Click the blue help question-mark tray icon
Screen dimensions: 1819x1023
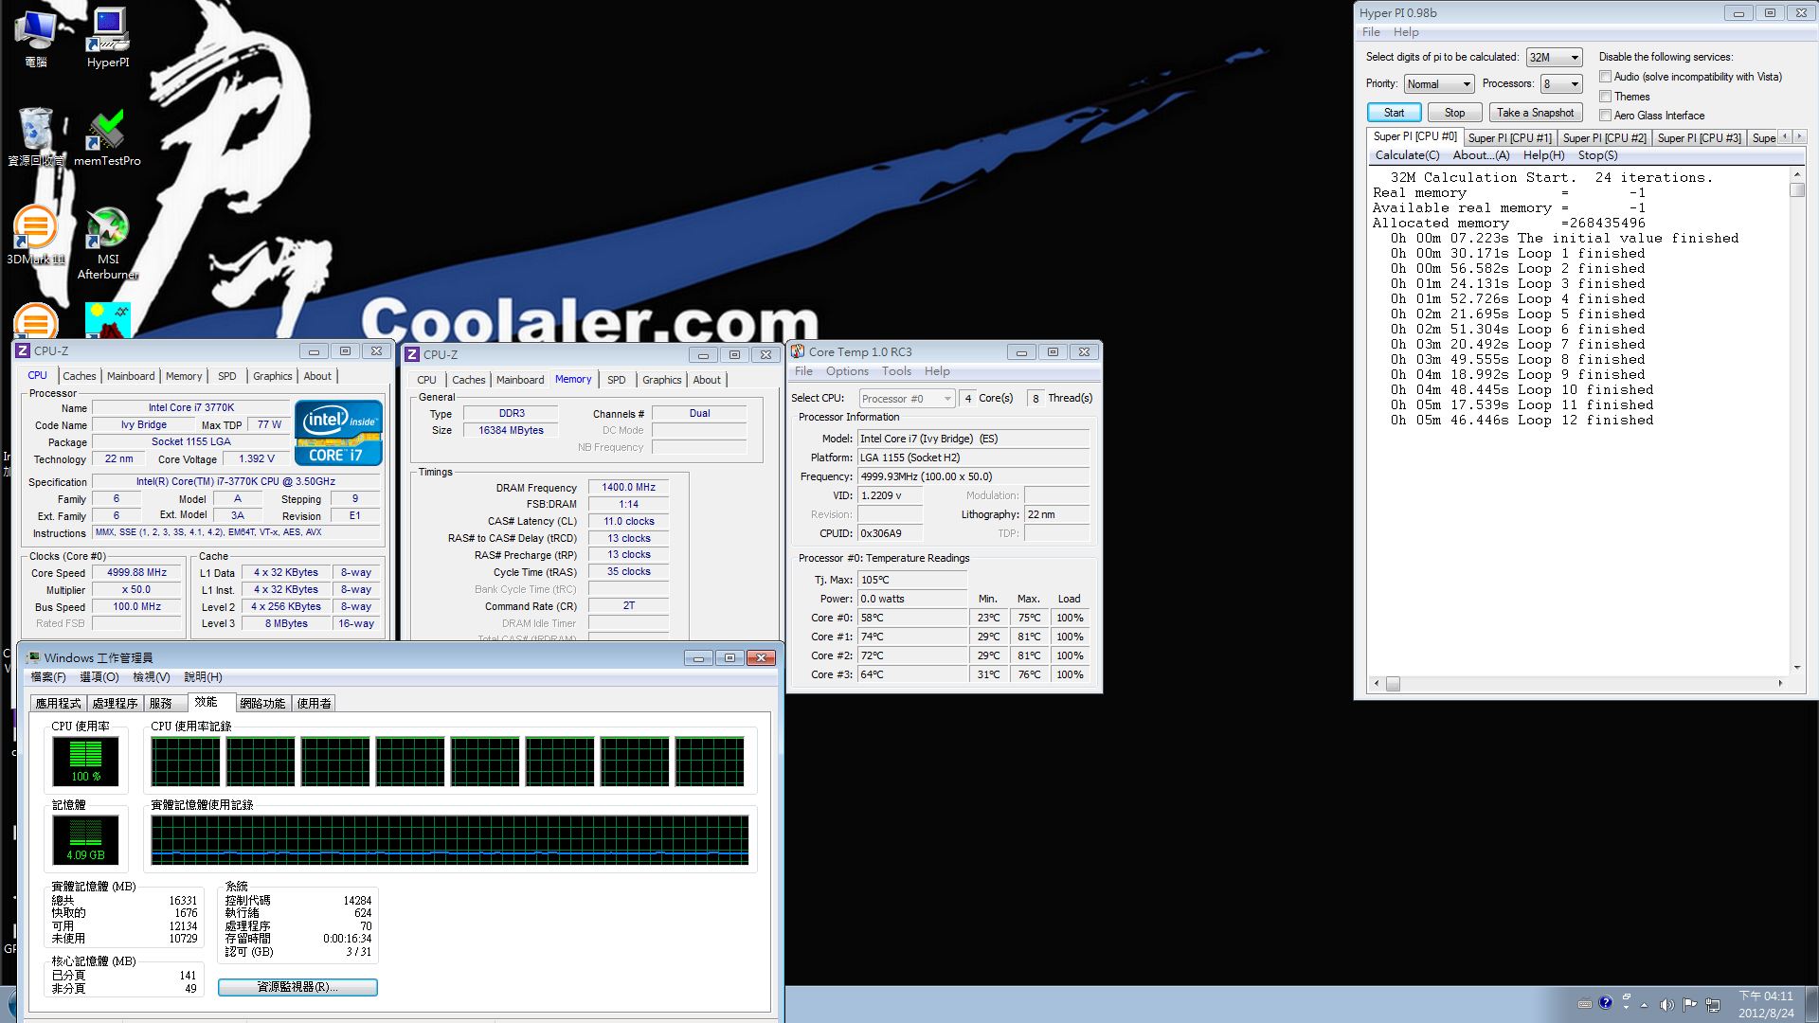1605,1002
